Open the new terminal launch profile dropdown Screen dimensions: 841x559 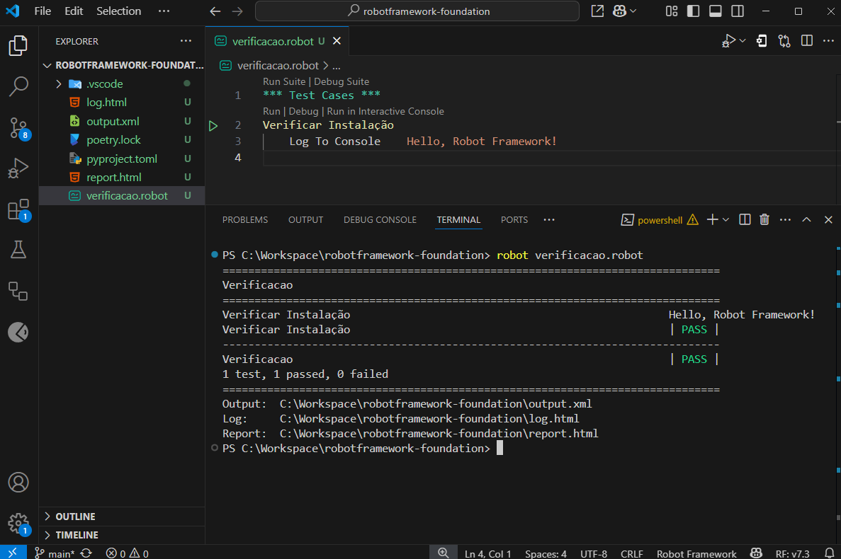click(726, 220)
